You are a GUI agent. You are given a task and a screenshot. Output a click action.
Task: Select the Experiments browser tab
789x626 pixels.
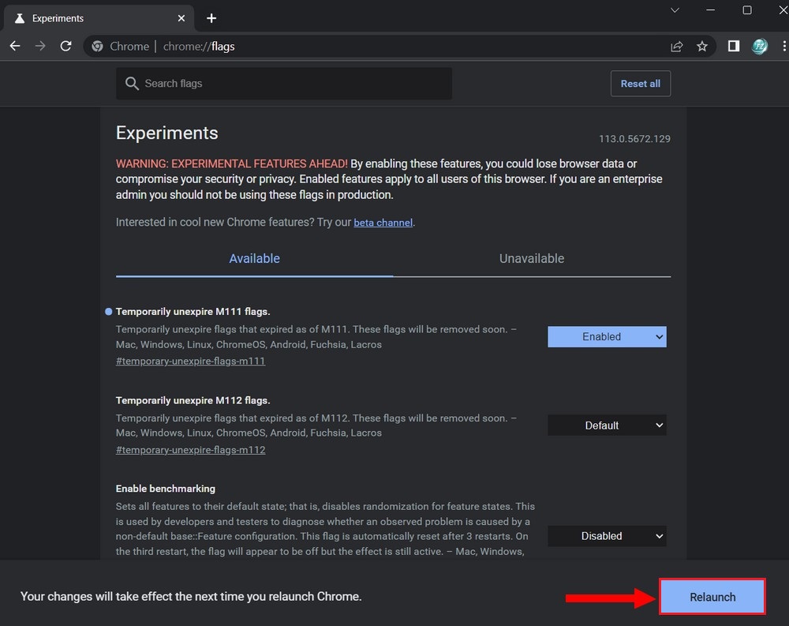(x=99, y=18)
